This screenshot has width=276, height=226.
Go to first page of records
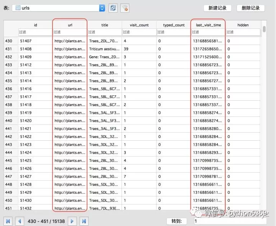tap(8, 221)
